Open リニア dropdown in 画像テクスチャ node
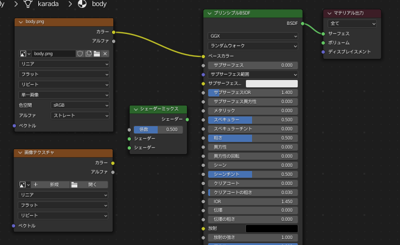The image size is (400, 245). pos(63,195)
